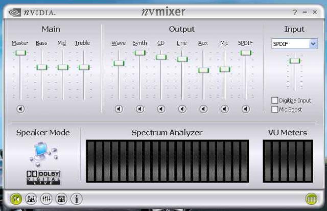This screenshot has width=327, height=211.
Task: Mute the Mic output channel
Action: click(225, 109)
